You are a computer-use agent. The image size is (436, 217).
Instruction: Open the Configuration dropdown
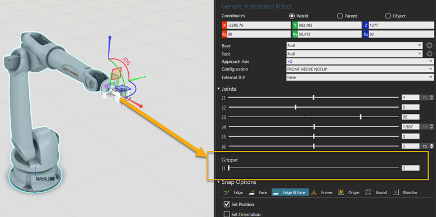[x=360, y=69]
